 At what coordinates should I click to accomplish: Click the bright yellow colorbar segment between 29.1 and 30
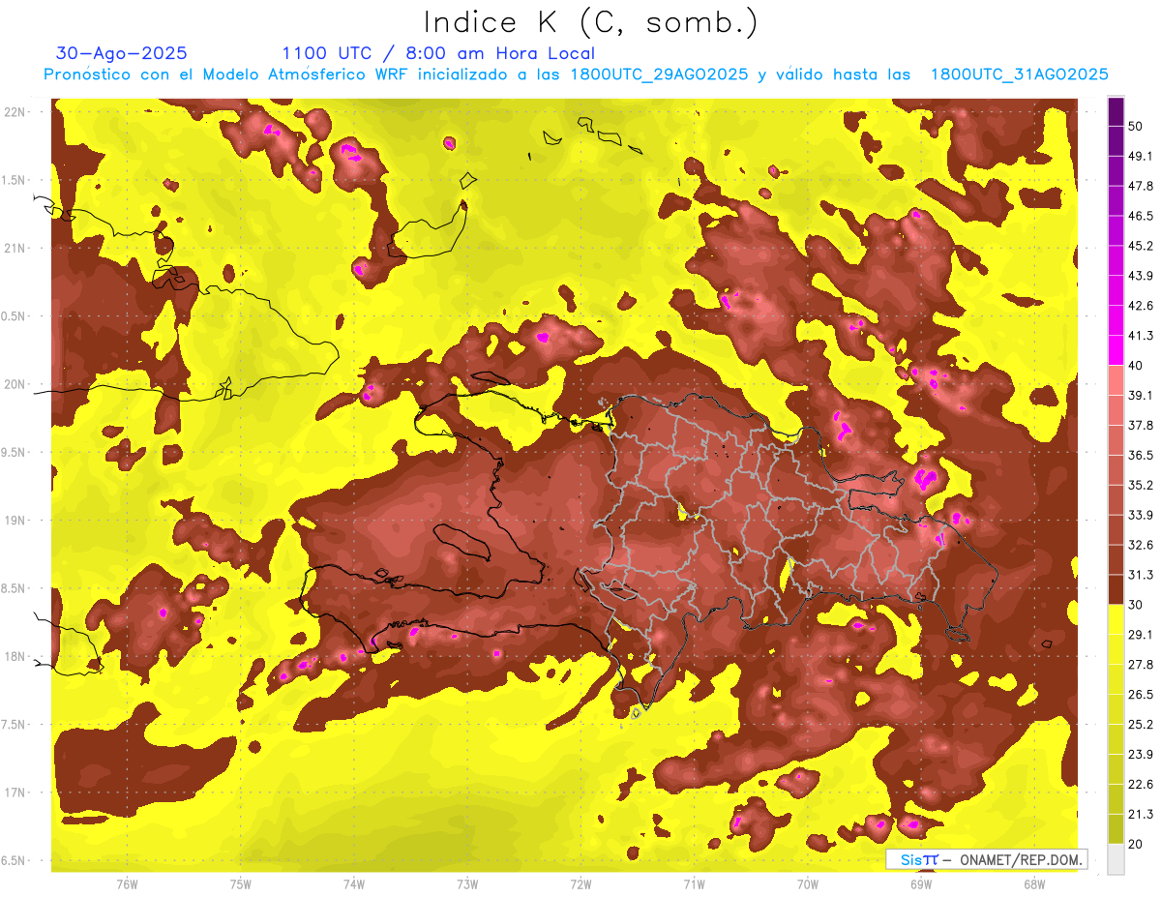pyautogui.click(x=1116, y=619)
